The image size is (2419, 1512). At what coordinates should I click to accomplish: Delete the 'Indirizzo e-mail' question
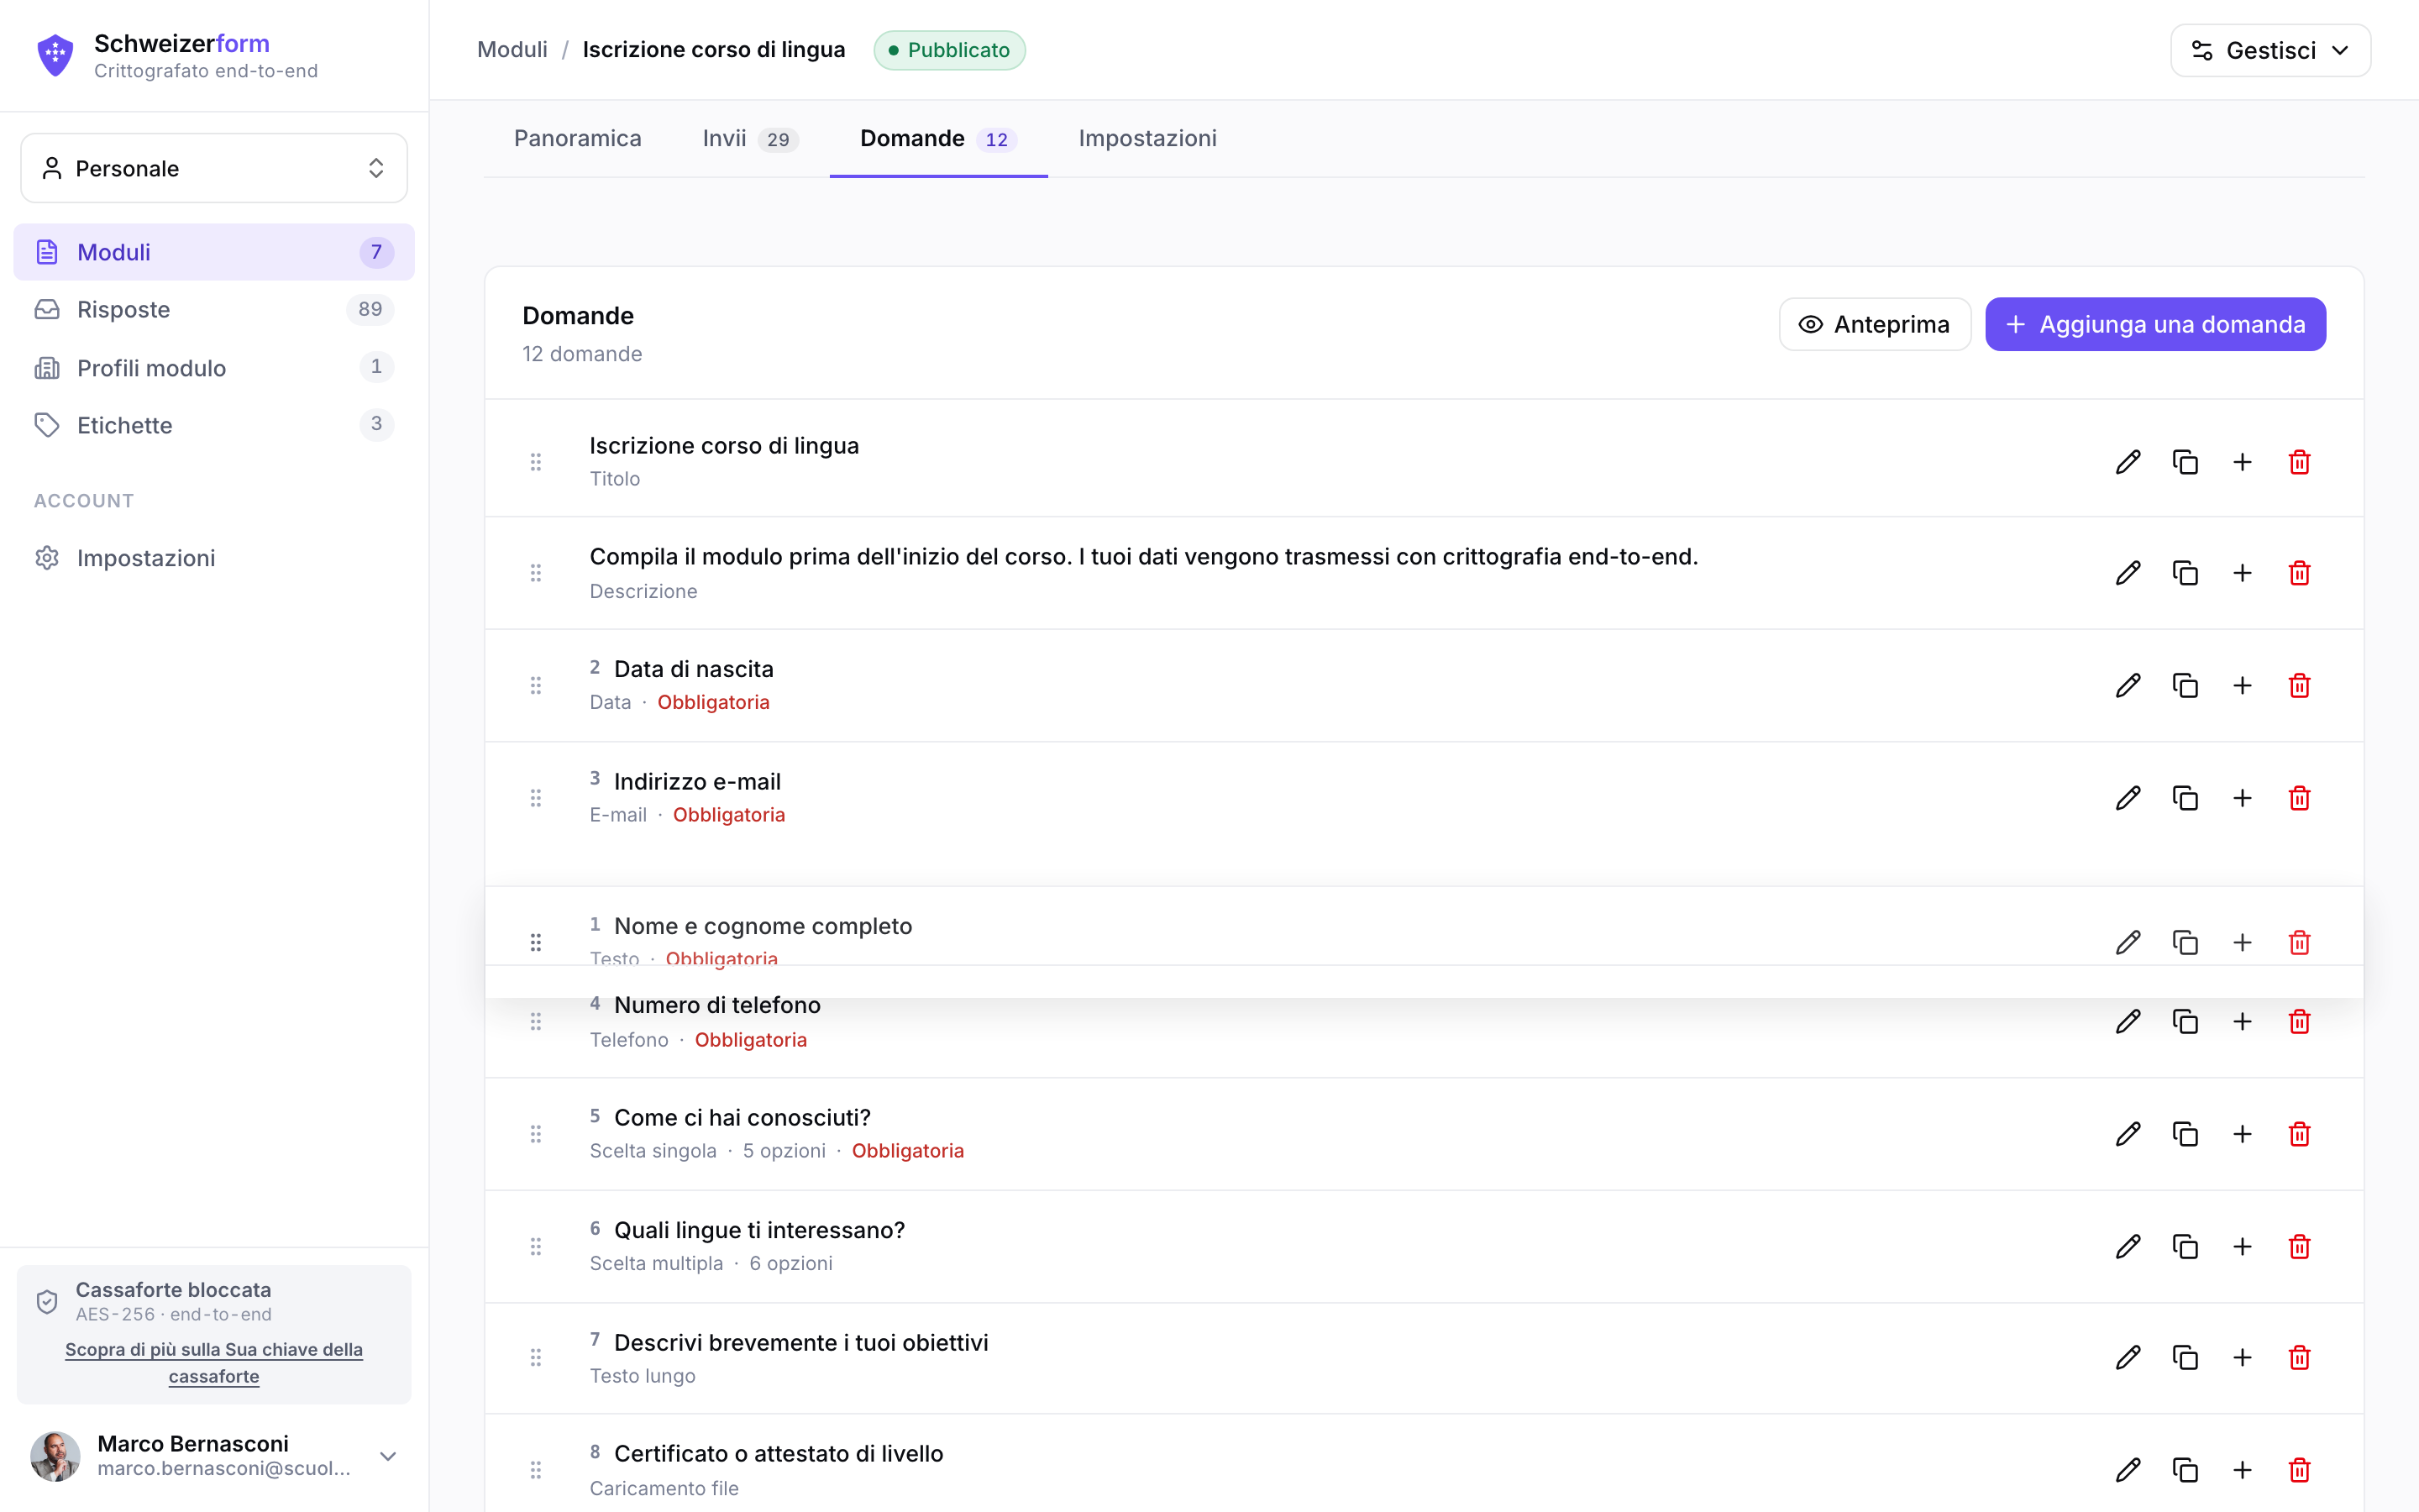tap(2299, 798)
